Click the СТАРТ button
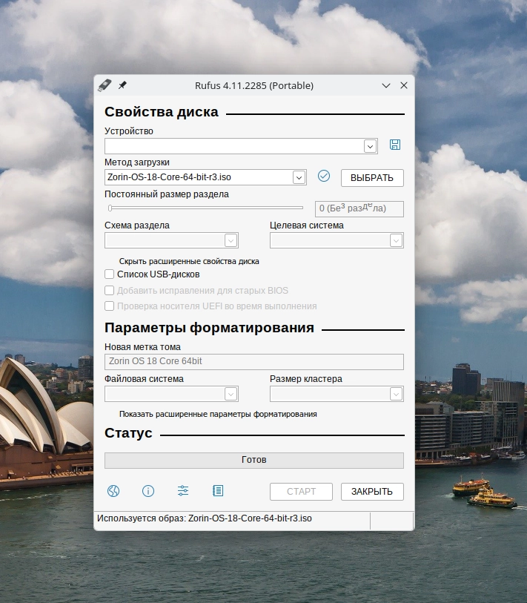 click(301, 492)
